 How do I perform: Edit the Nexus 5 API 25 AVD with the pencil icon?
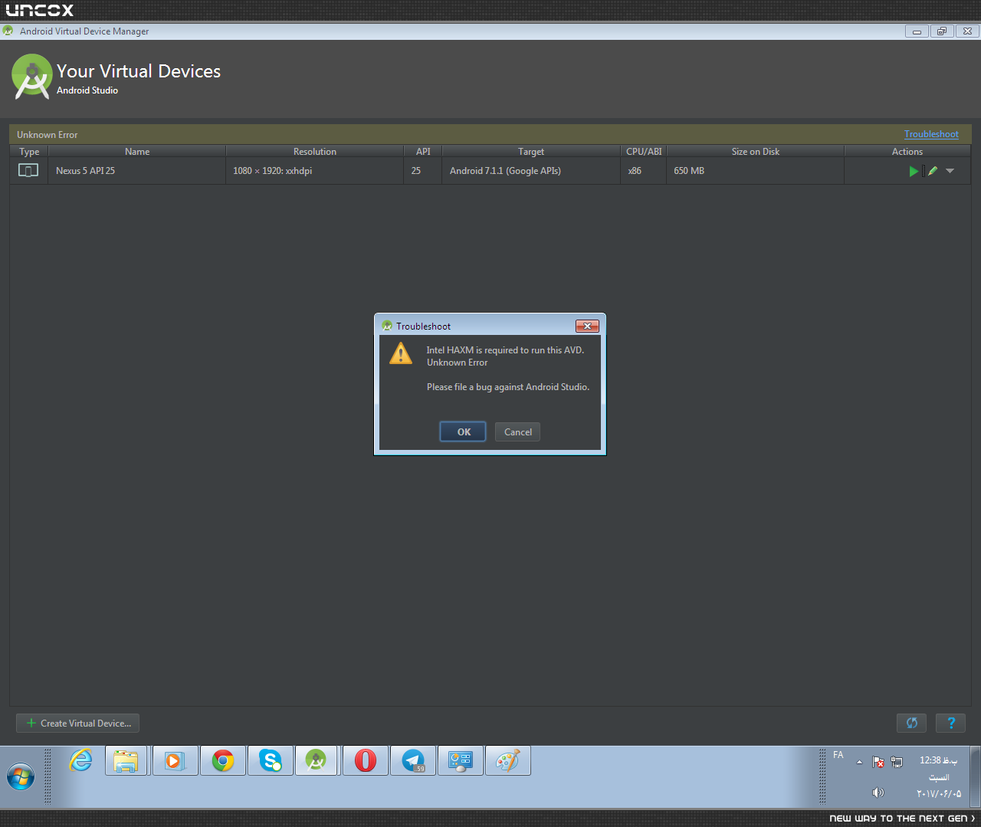(933, 171)
